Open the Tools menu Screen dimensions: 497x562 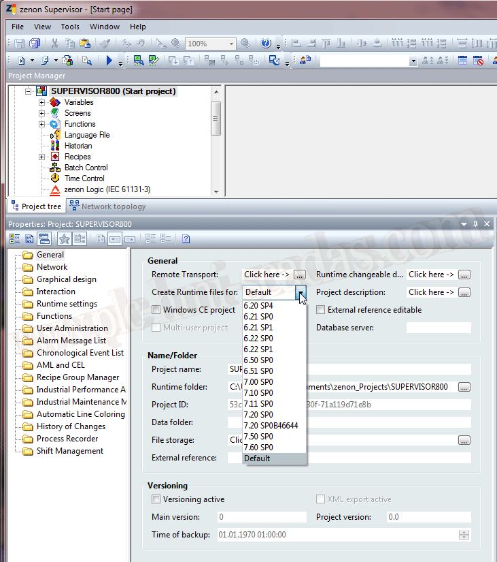(70, 27)
